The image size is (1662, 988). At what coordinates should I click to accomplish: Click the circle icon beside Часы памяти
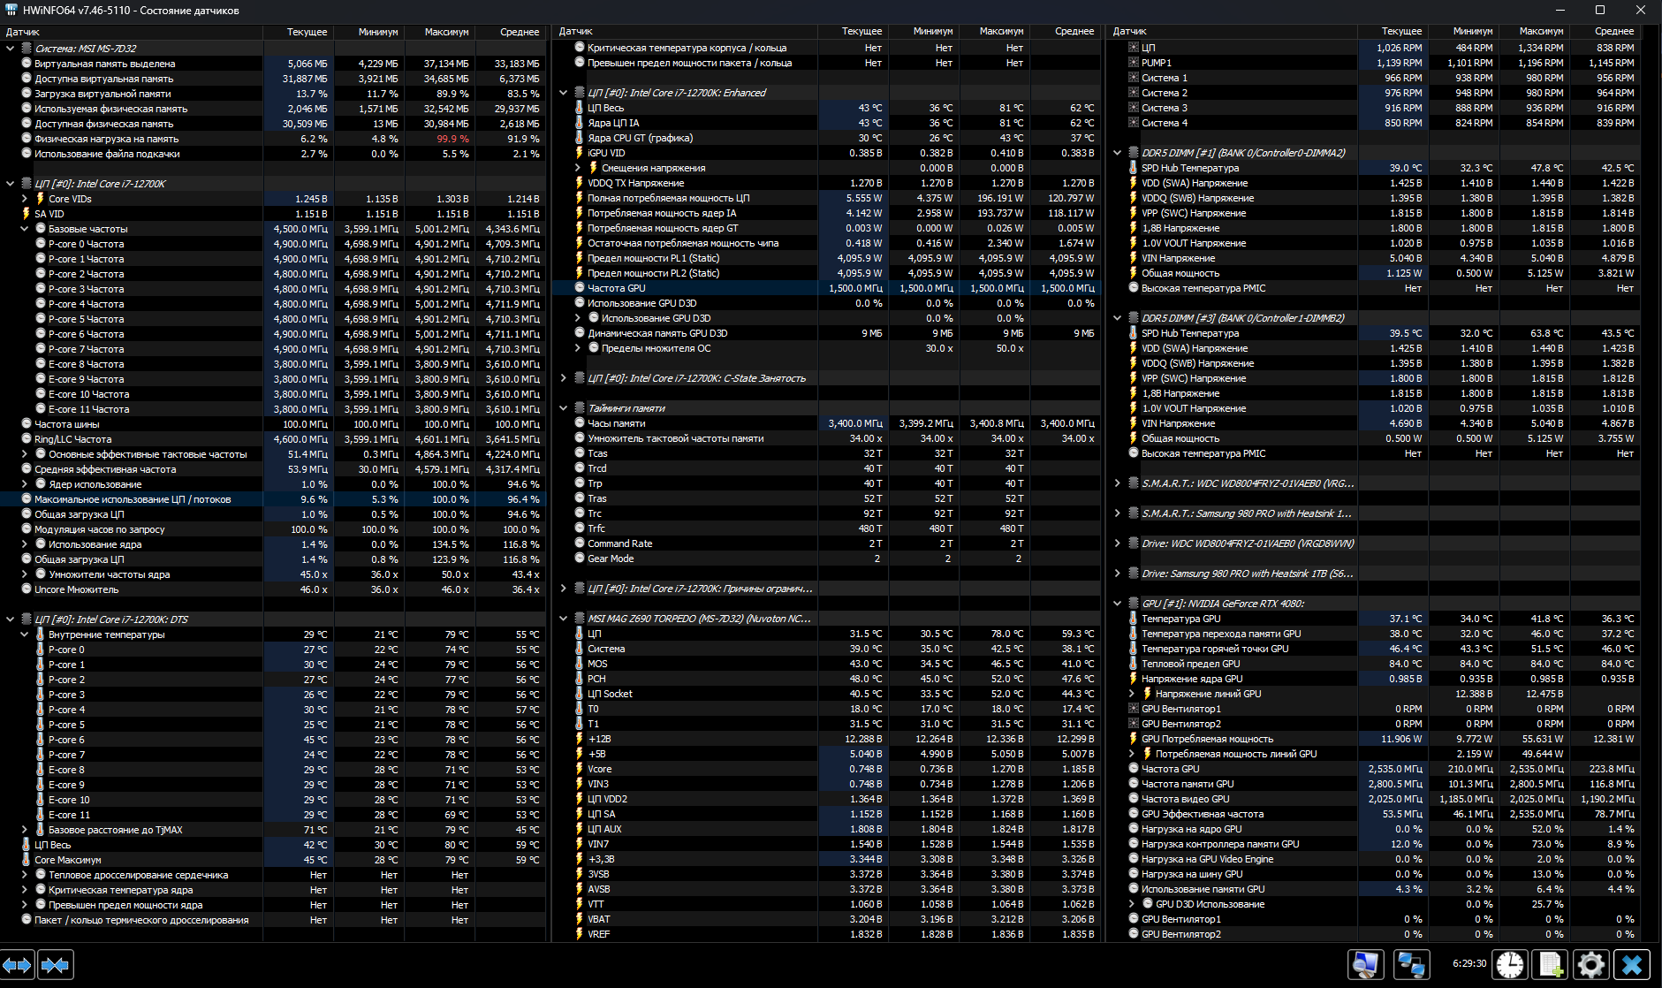580,423
